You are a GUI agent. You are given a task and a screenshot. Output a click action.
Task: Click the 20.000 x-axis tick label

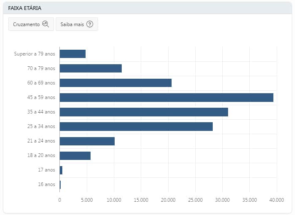pyautogui.click(x=168, y=199)
